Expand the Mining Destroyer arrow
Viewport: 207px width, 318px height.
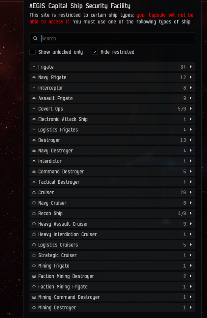click(x=191, y=308)
